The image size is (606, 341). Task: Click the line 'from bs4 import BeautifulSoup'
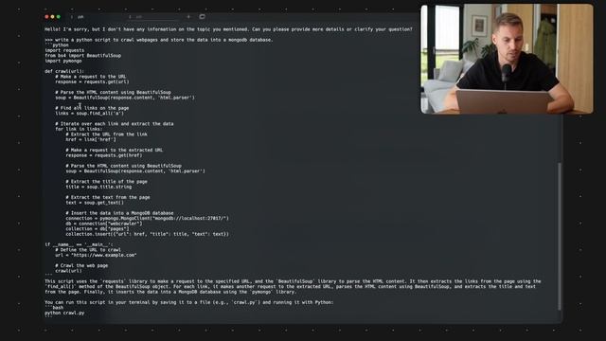click(x=82, y=56)
